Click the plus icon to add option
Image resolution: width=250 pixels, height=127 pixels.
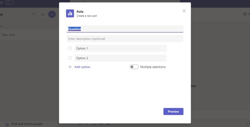[x=70, y=67]
